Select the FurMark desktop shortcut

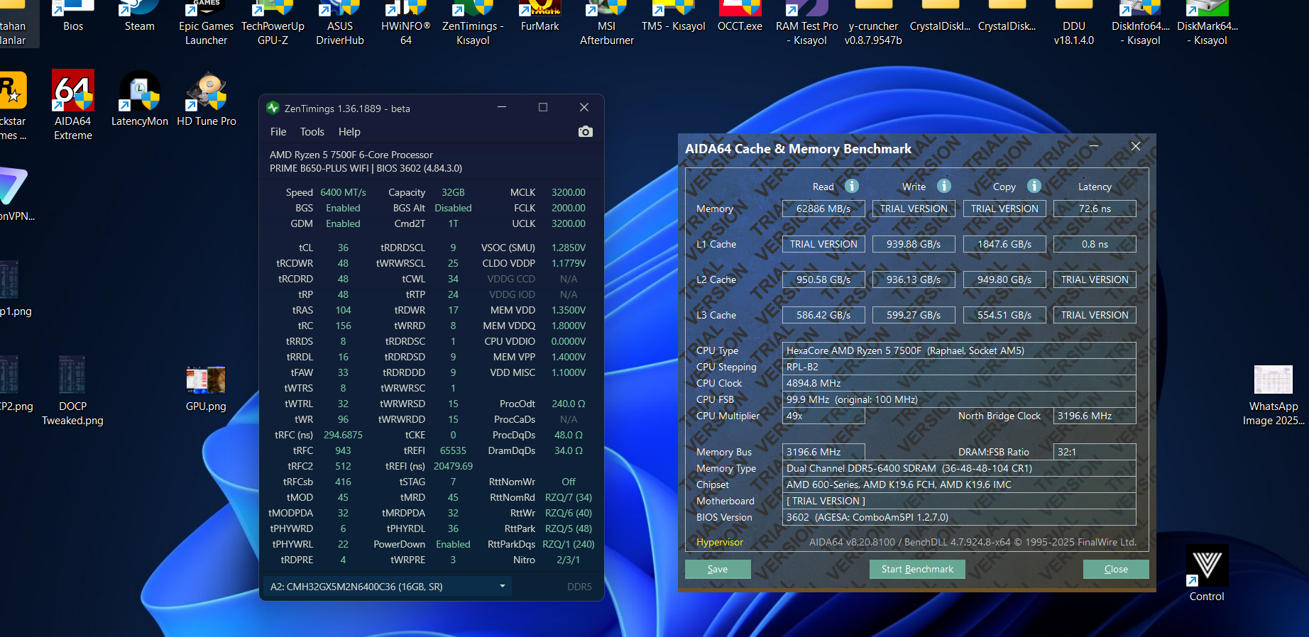click(x=540, y=17)
